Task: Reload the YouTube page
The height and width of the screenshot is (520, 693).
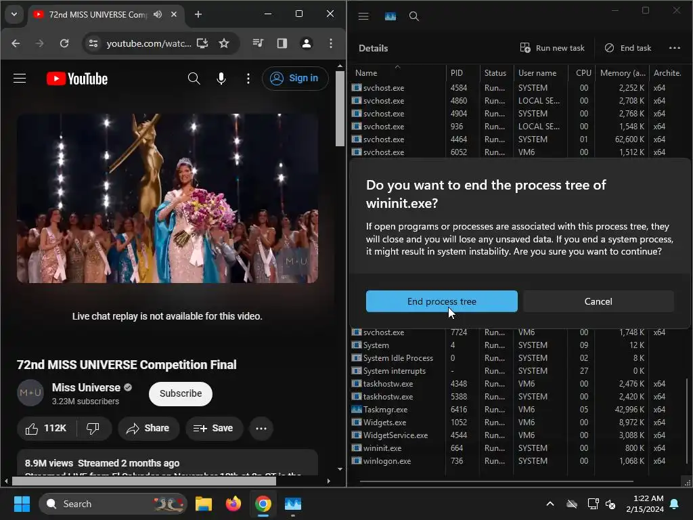Action: [64, 43]
